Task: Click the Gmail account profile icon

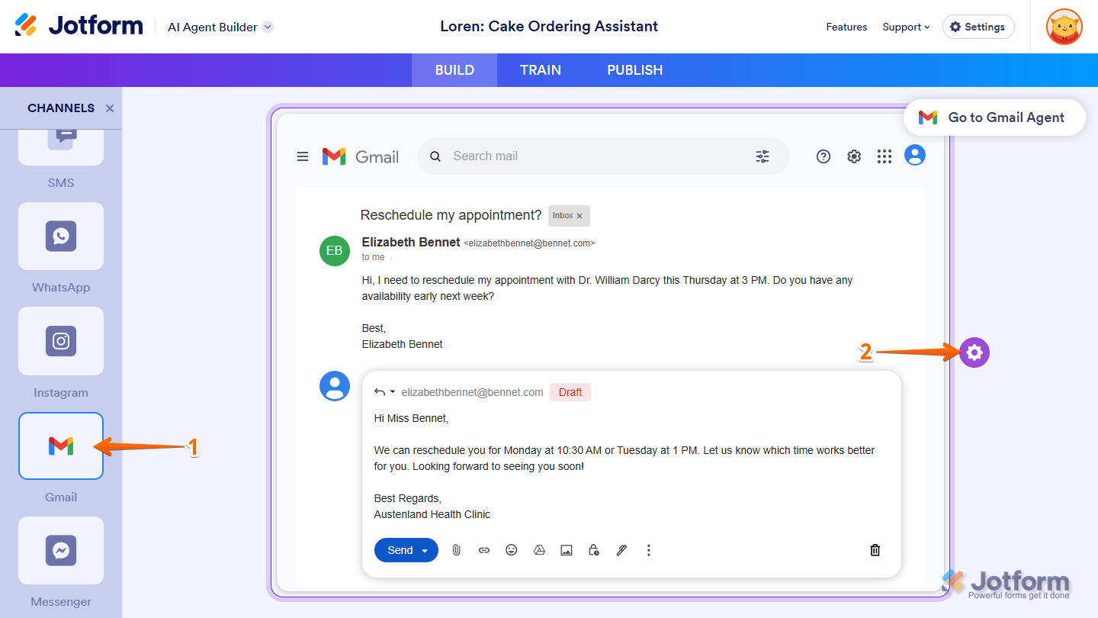Action: [915, 155]
